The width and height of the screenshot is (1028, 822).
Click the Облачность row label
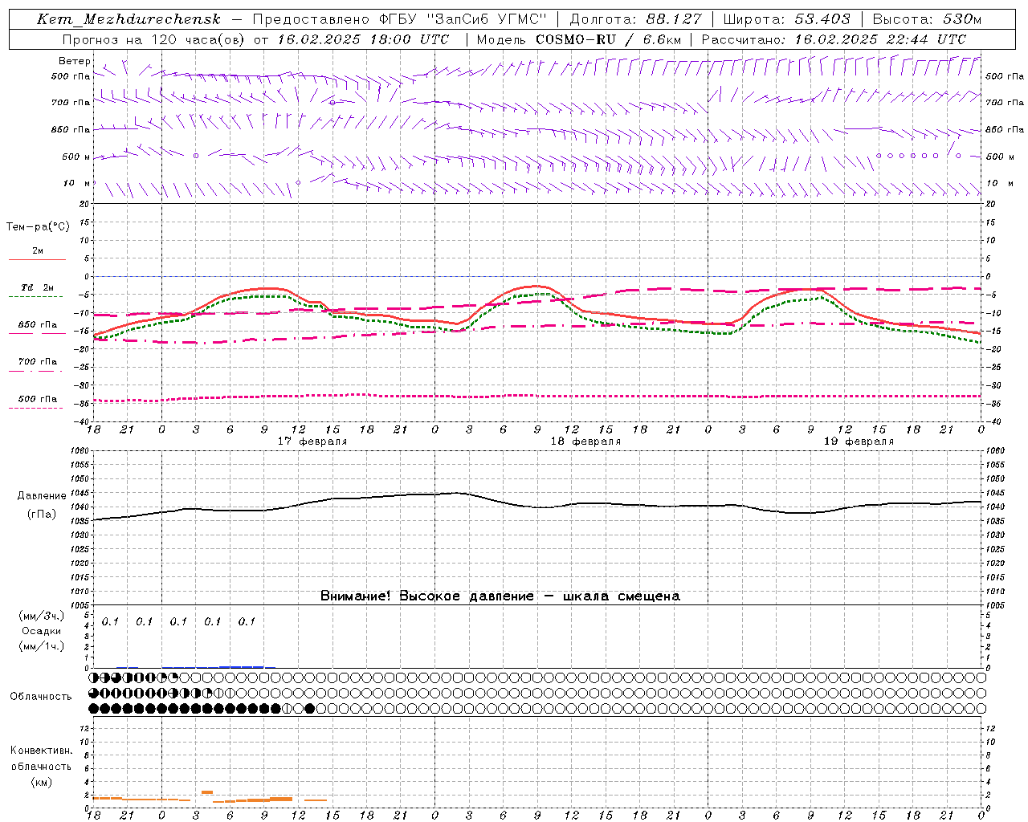[41, 697]
